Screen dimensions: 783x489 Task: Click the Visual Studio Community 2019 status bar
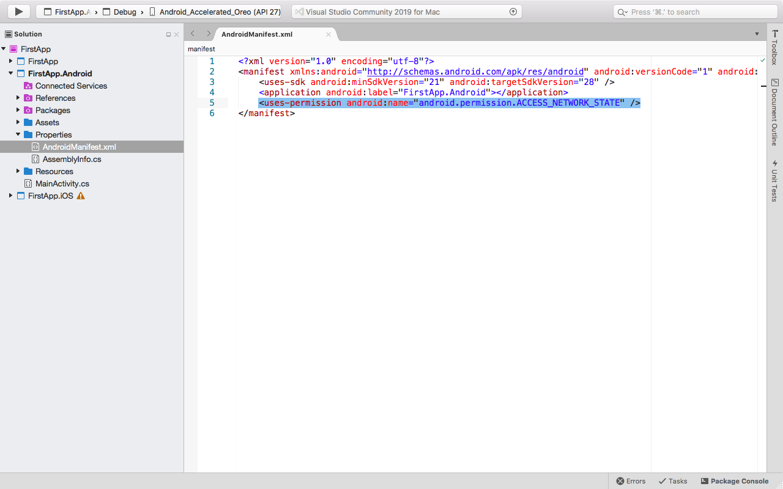tap(407, 12)
